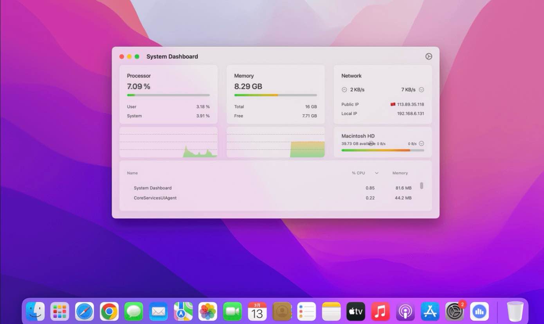Click the Macintosh HD disk write arrow icon
The width and height of the screenshot is (544, 324).
[x=422, y=144]
